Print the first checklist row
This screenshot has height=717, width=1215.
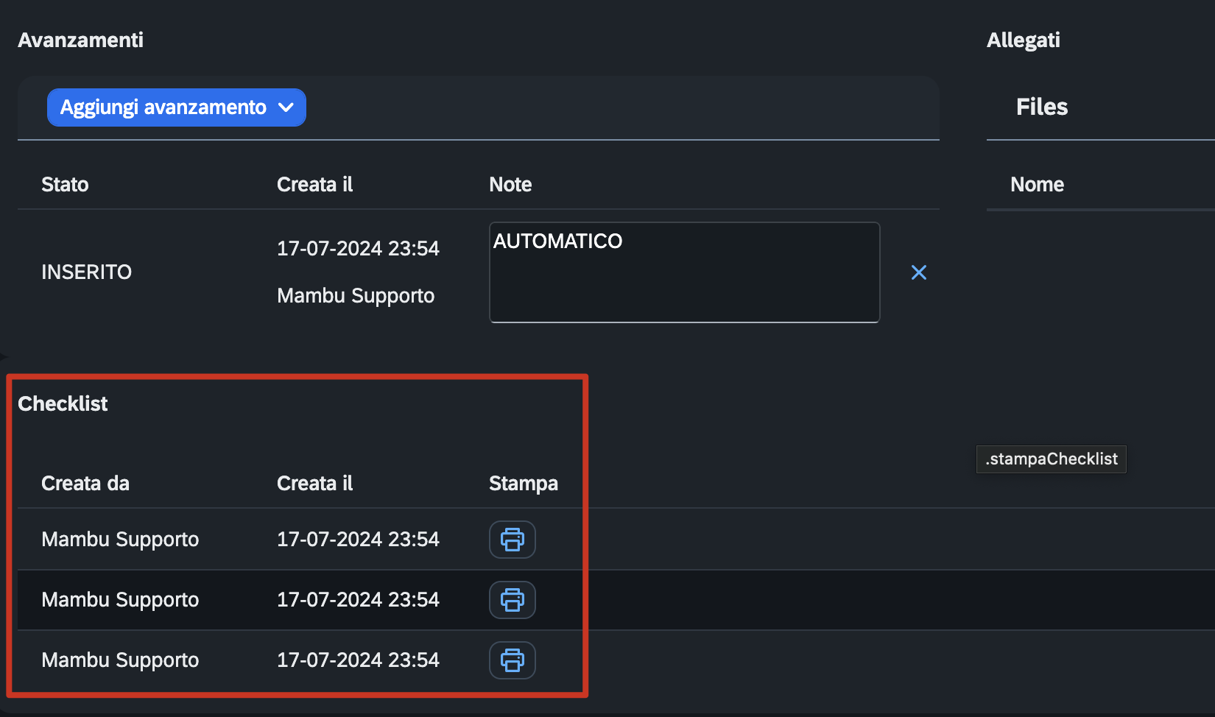513,540
